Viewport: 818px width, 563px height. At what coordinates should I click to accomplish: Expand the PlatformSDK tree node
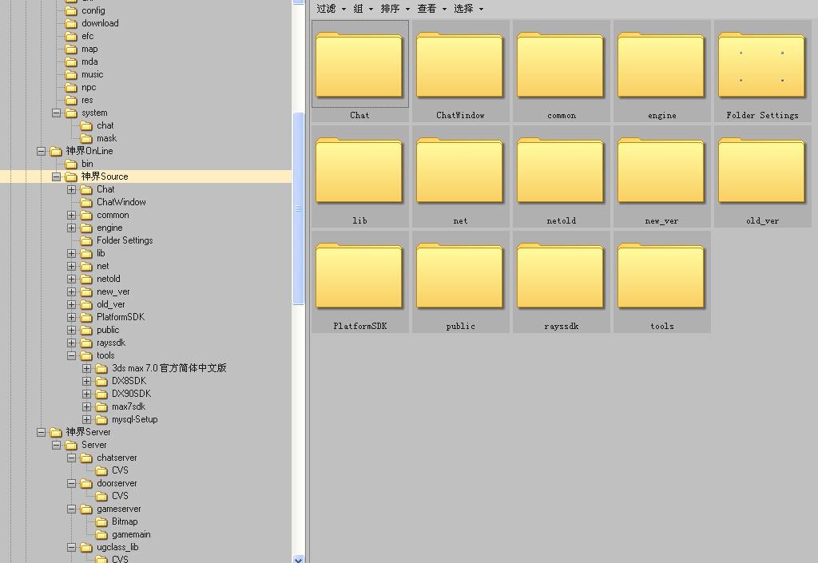click(x=71, y=317)
